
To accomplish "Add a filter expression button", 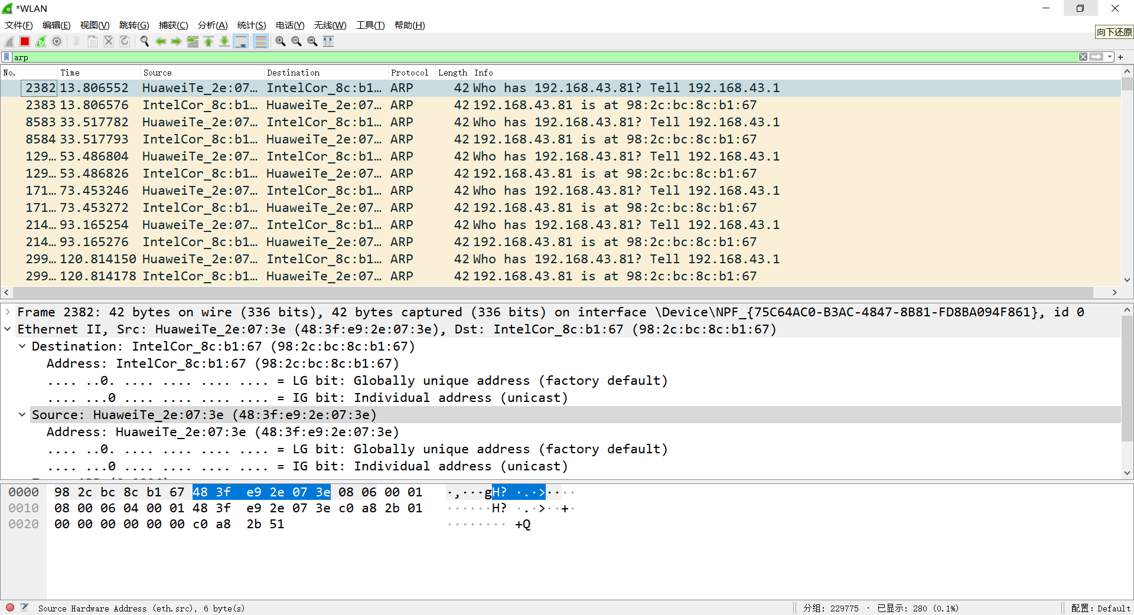I will tap(1120, 57).
